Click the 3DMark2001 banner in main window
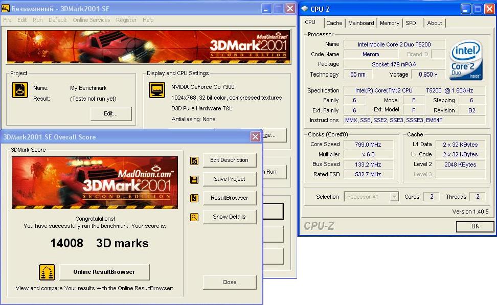Viewport: 497px width, 305px height. (x=149, y=46)
